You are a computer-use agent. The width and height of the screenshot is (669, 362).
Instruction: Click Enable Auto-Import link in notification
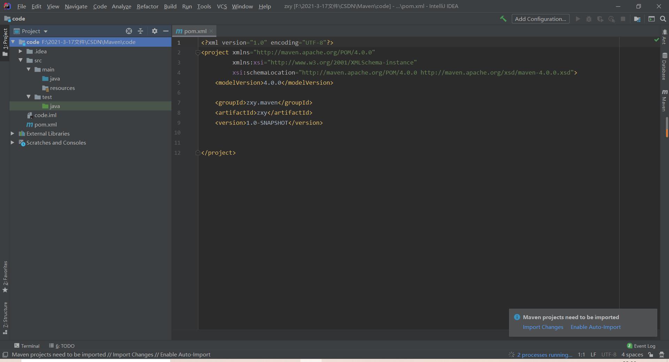595,327
